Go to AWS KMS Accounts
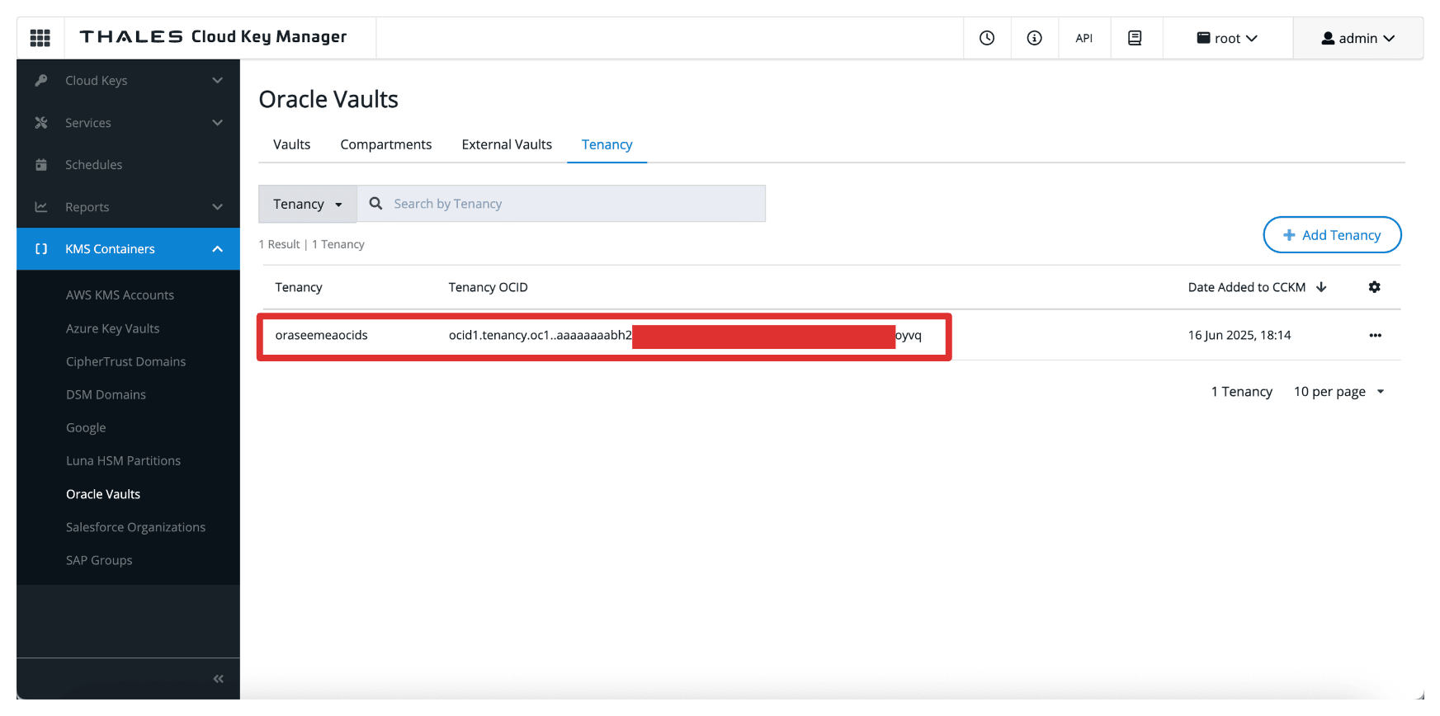This screenshot has width=1440, height=716. point(120,295)
